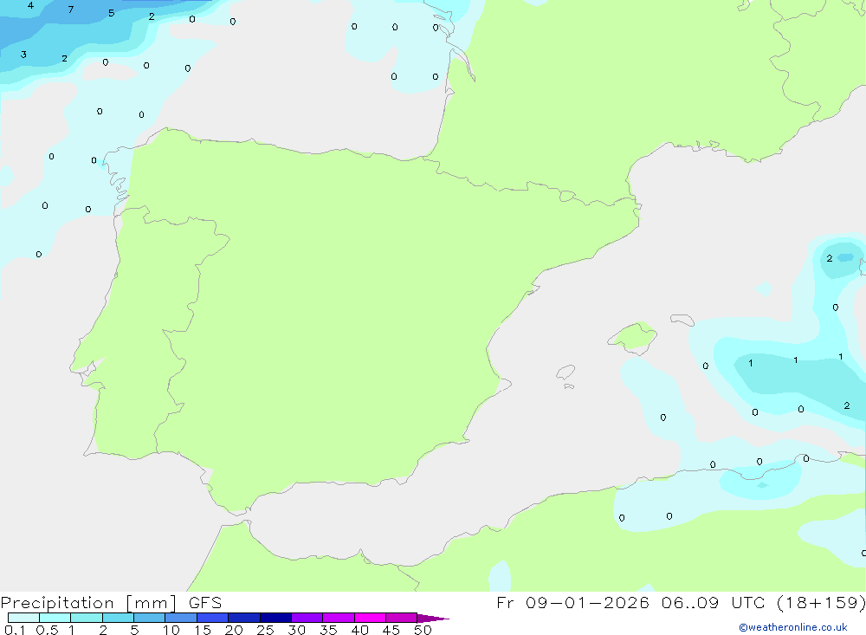866x635 pixels.
Task: Click the purple arrow tip past 50 on the legend
Action: (x=432, y=618)
